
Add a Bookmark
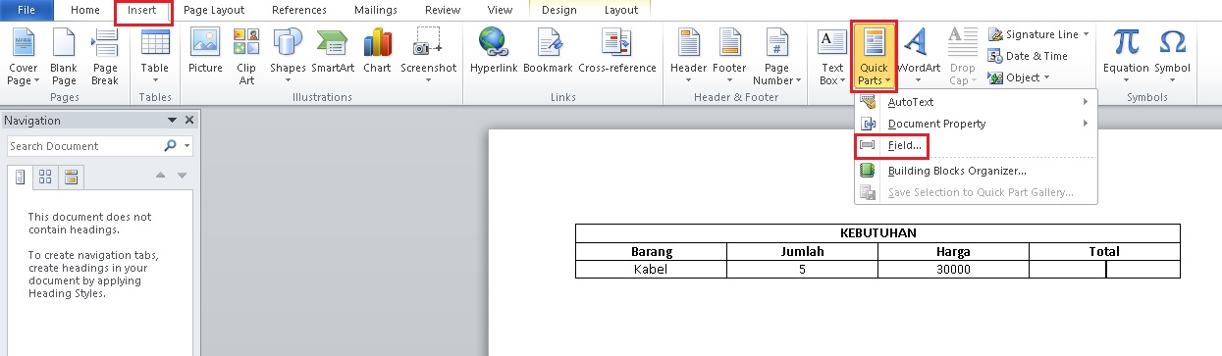pos(548,52)
